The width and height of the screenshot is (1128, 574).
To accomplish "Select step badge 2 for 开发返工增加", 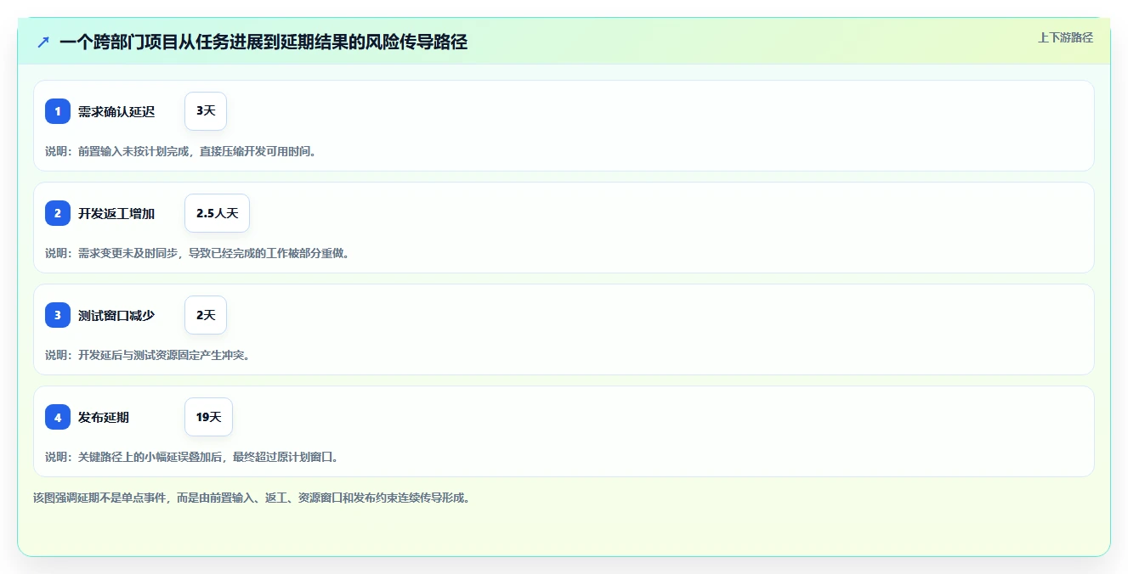I will pyautogui.click(x=58, y=213).
